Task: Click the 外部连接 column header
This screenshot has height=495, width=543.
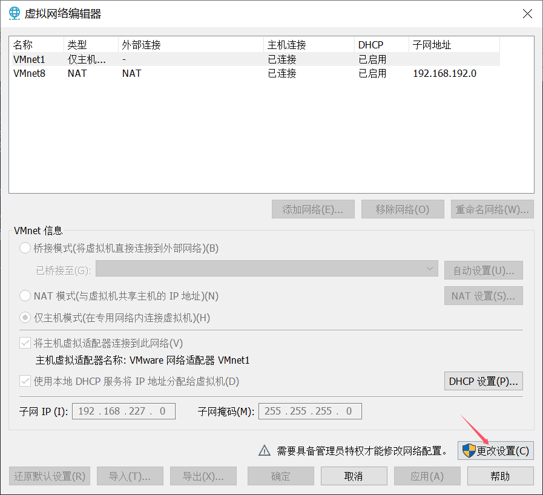Action: (191, 45)
